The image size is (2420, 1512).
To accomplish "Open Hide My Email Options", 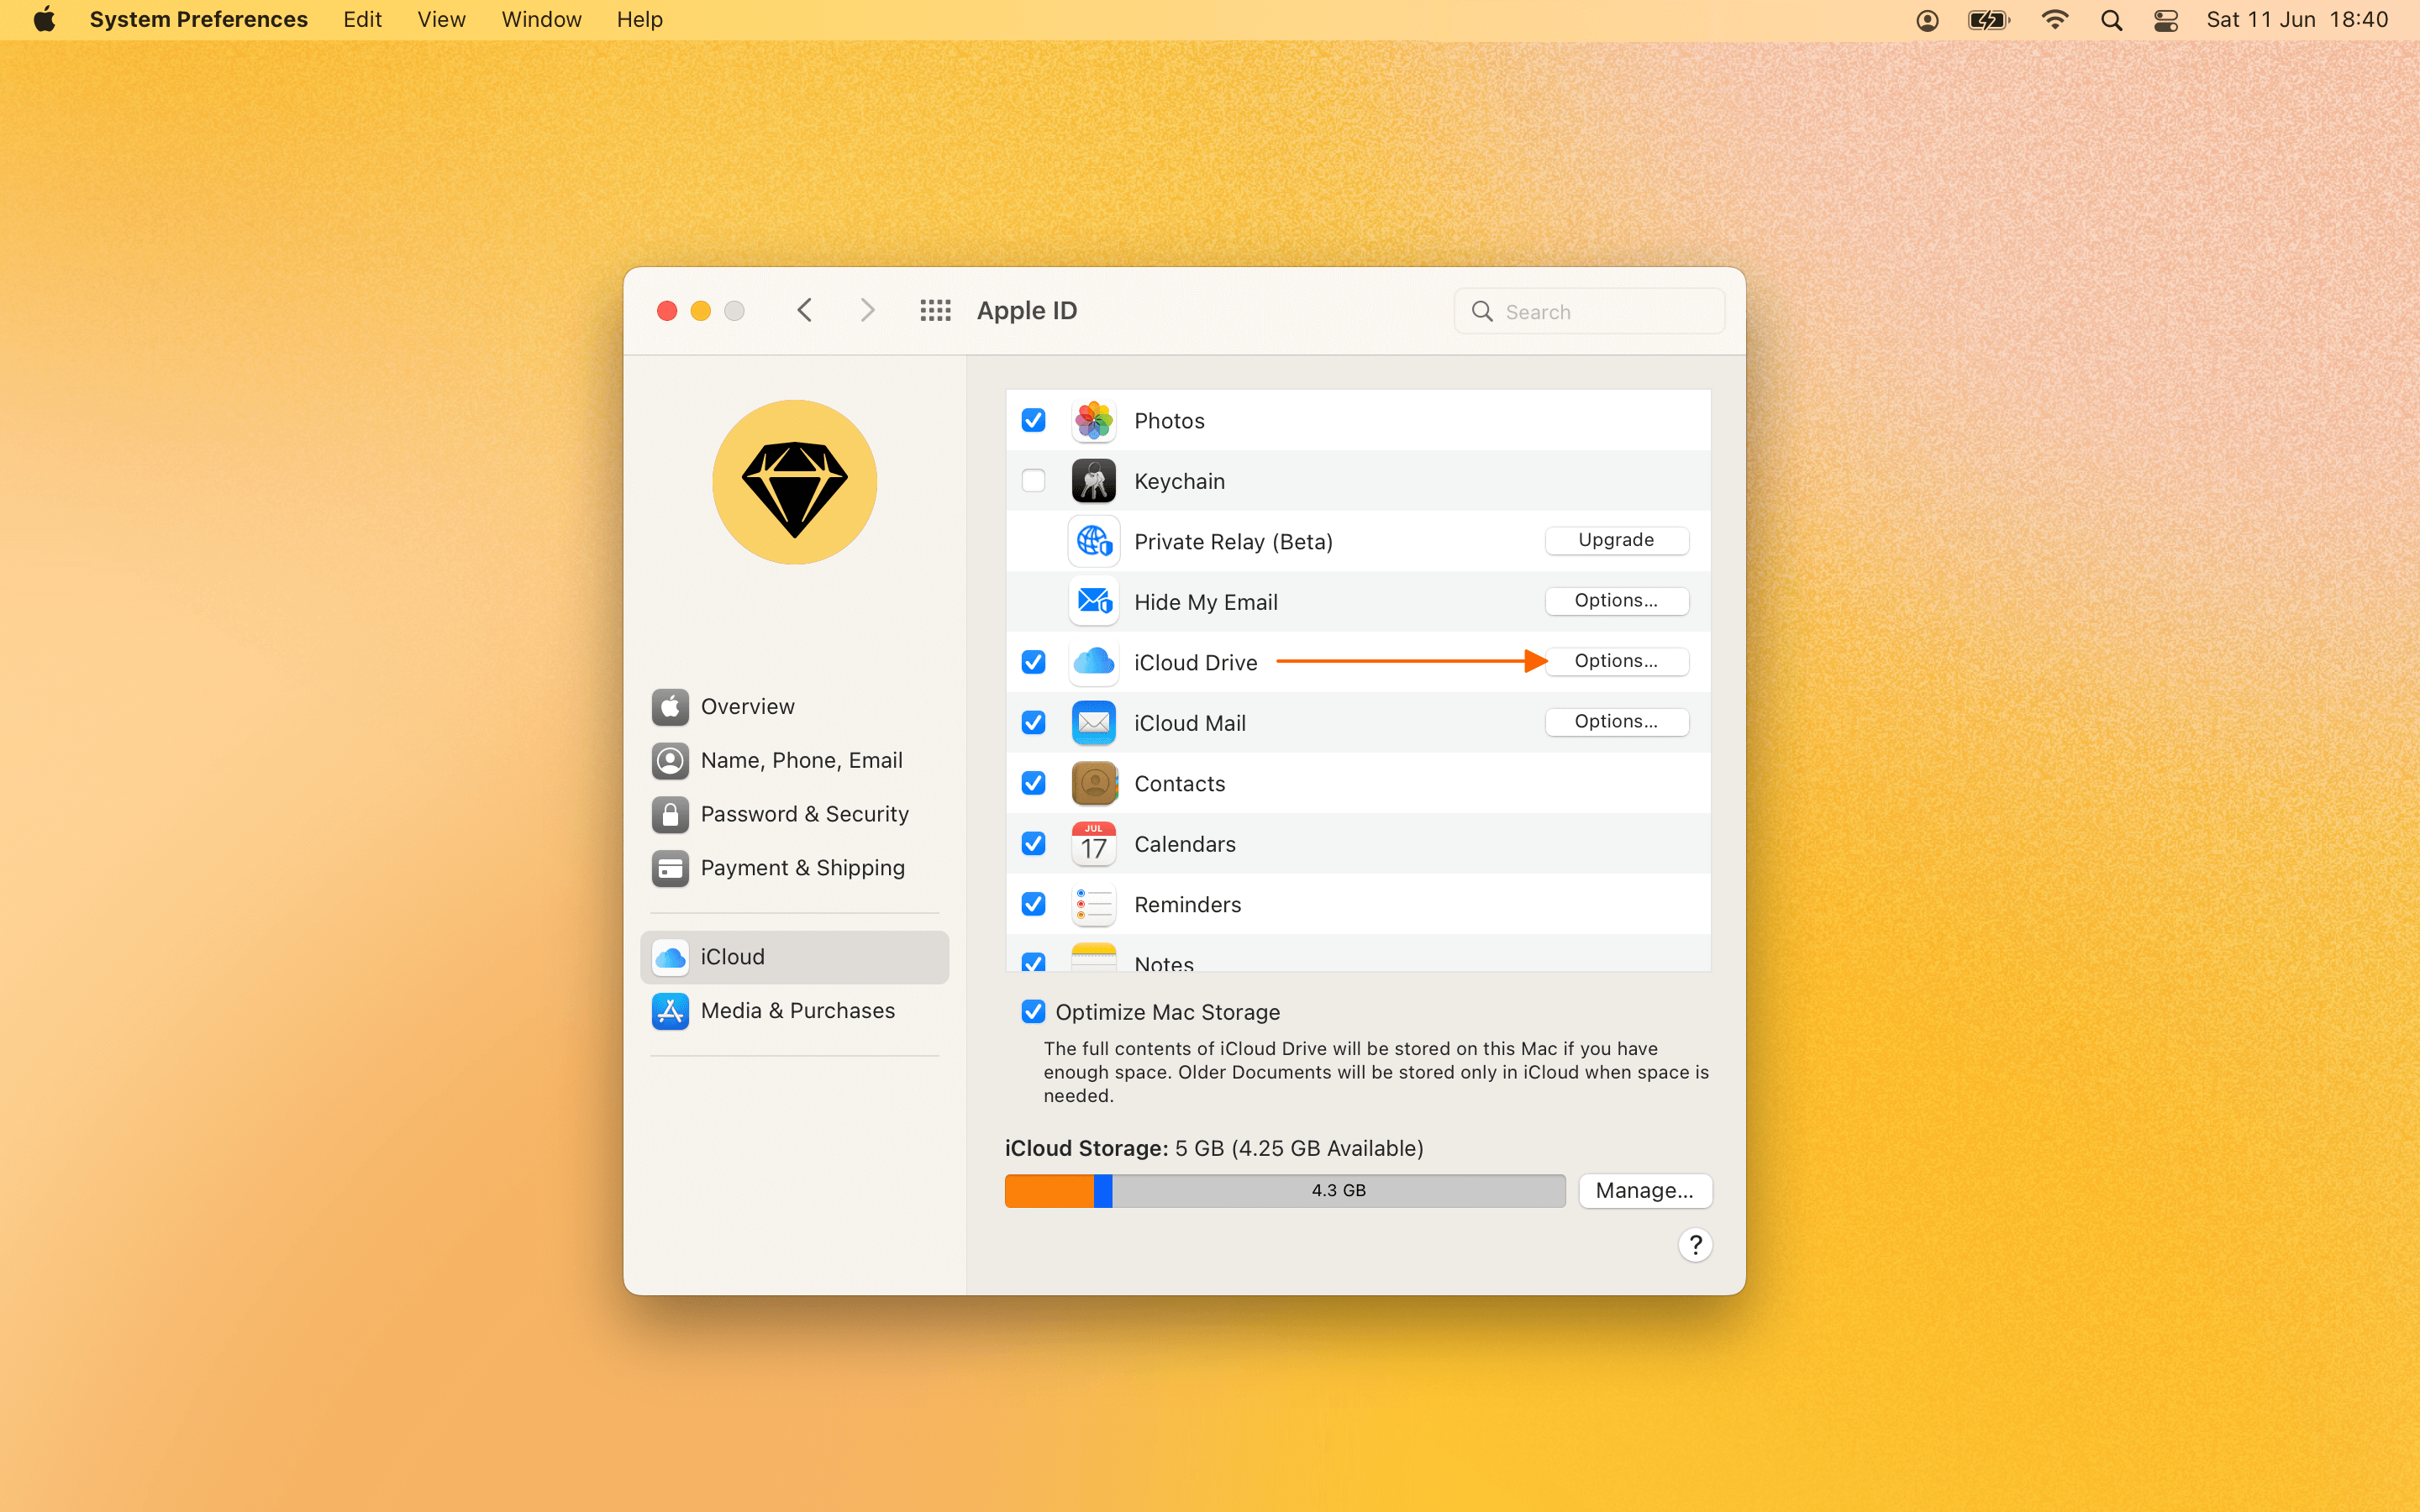I will [x=1615, y=600].
